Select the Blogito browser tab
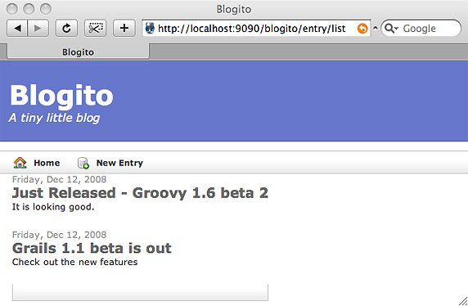468x306 pixels. (78, 52)
